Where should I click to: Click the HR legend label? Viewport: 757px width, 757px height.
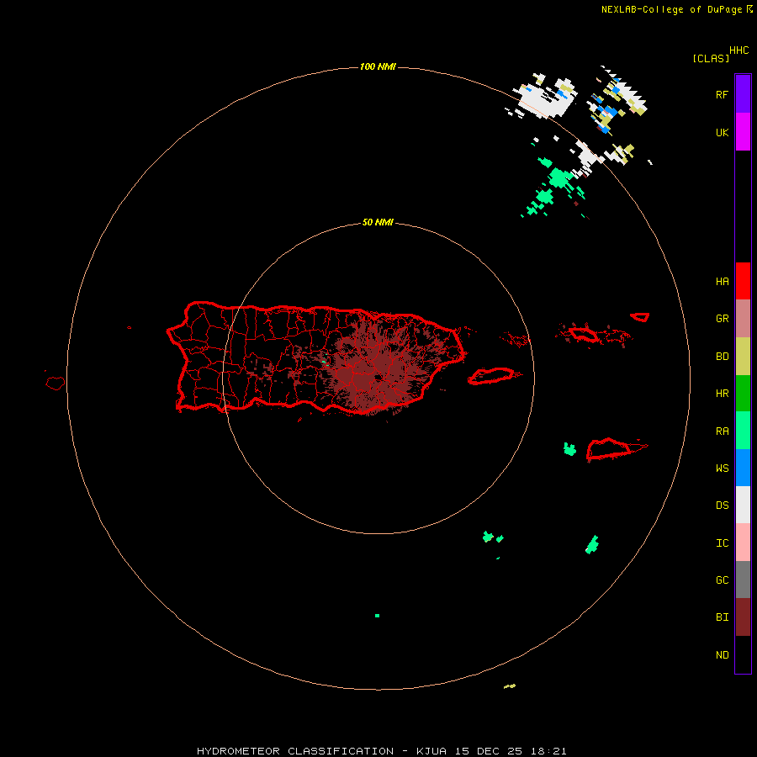pos(722,394)
